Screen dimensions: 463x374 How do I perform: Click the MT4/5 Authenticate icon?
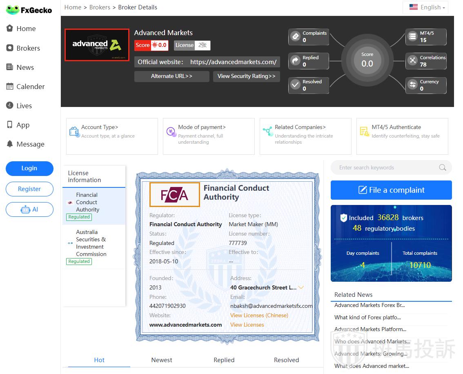tap(364, 131)
